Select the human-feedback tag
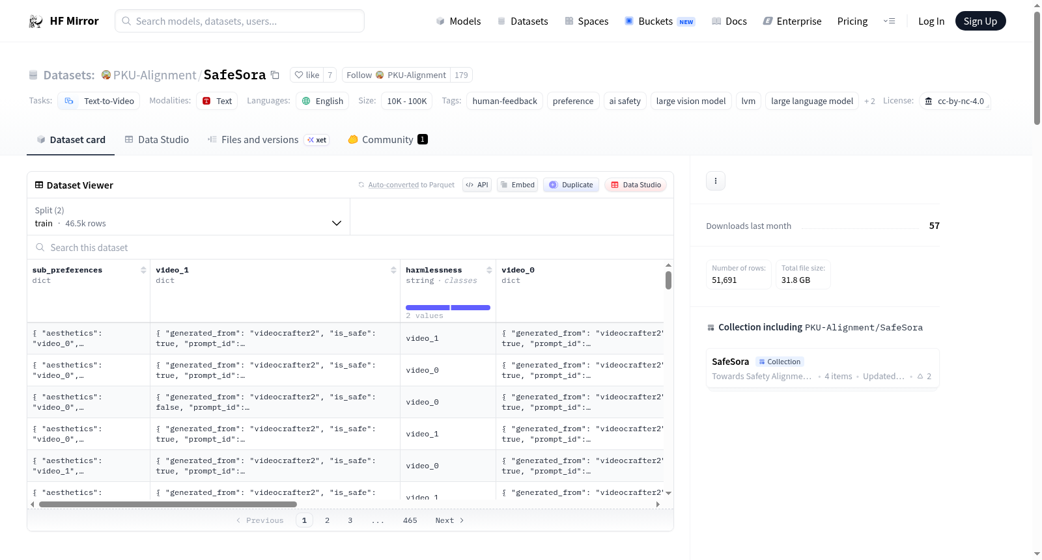 [x=505, y=101]
